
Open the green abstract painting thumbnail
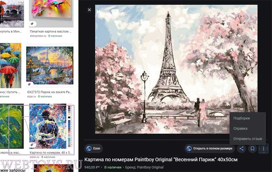pyautogui.click(x=12, y=126)
